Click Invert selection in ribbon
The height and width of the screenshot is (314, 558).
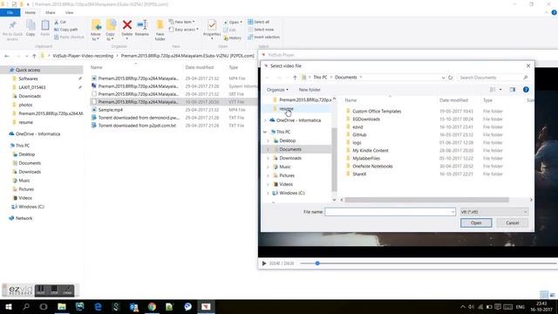(263, 37)
